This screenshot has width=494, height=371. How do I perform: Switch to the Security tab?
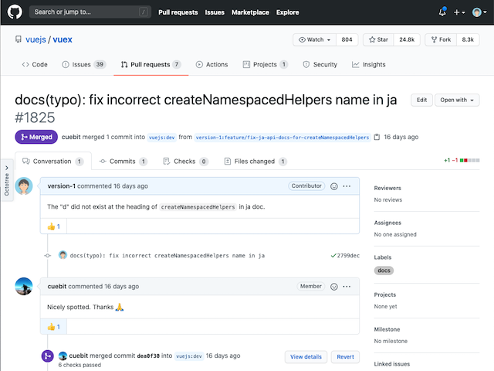coord(320,64)
